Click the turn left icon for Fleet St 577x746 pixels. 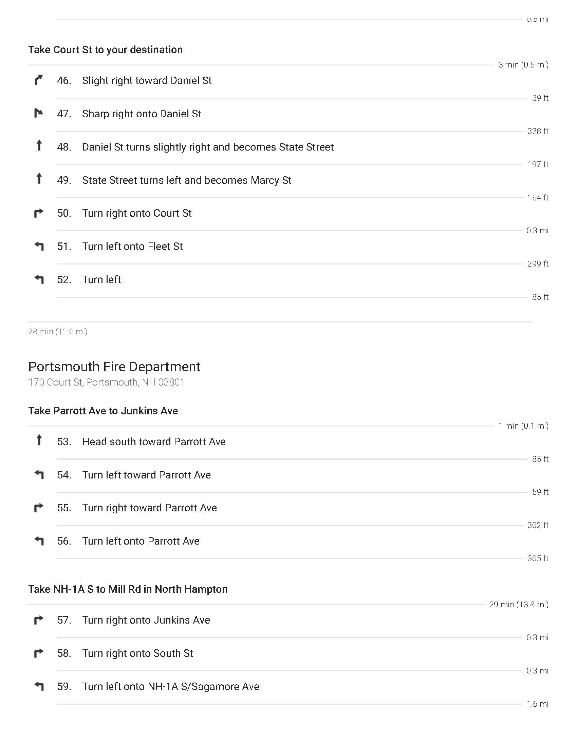pyautogui.click(x=39, y=246)
